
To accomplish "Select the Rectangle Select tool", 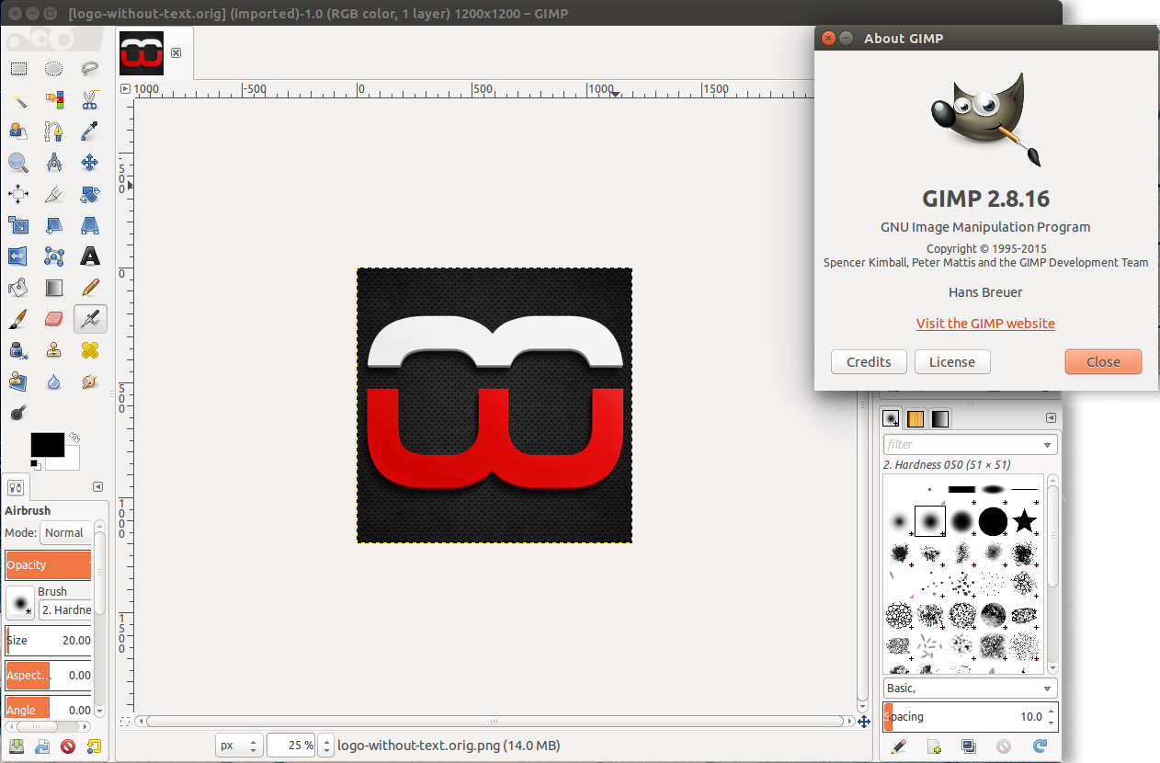I will click(x=18, y=68).
